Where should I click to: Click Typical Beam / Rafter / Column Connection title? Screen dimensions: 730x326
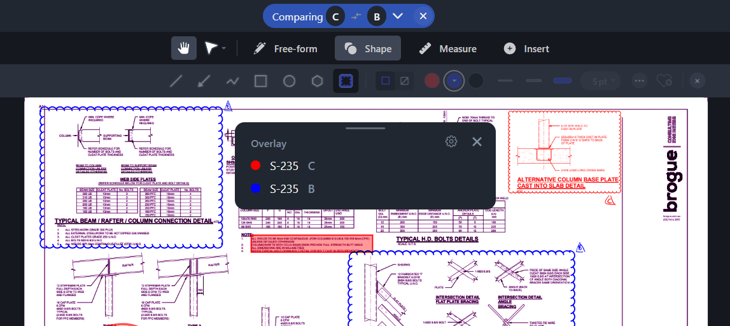(133, 221)
